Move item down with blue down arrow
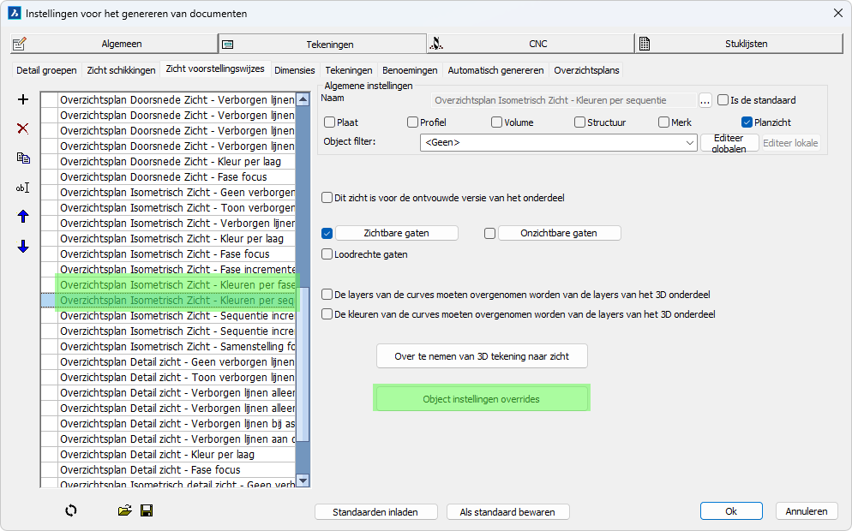 point(23,247)
